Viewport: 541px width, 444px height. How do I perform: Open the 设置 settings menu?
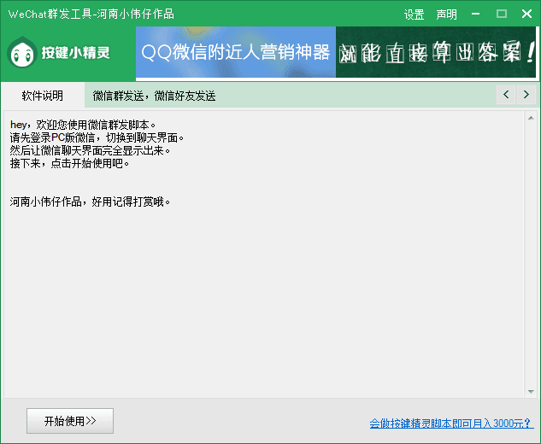point(414,15)
